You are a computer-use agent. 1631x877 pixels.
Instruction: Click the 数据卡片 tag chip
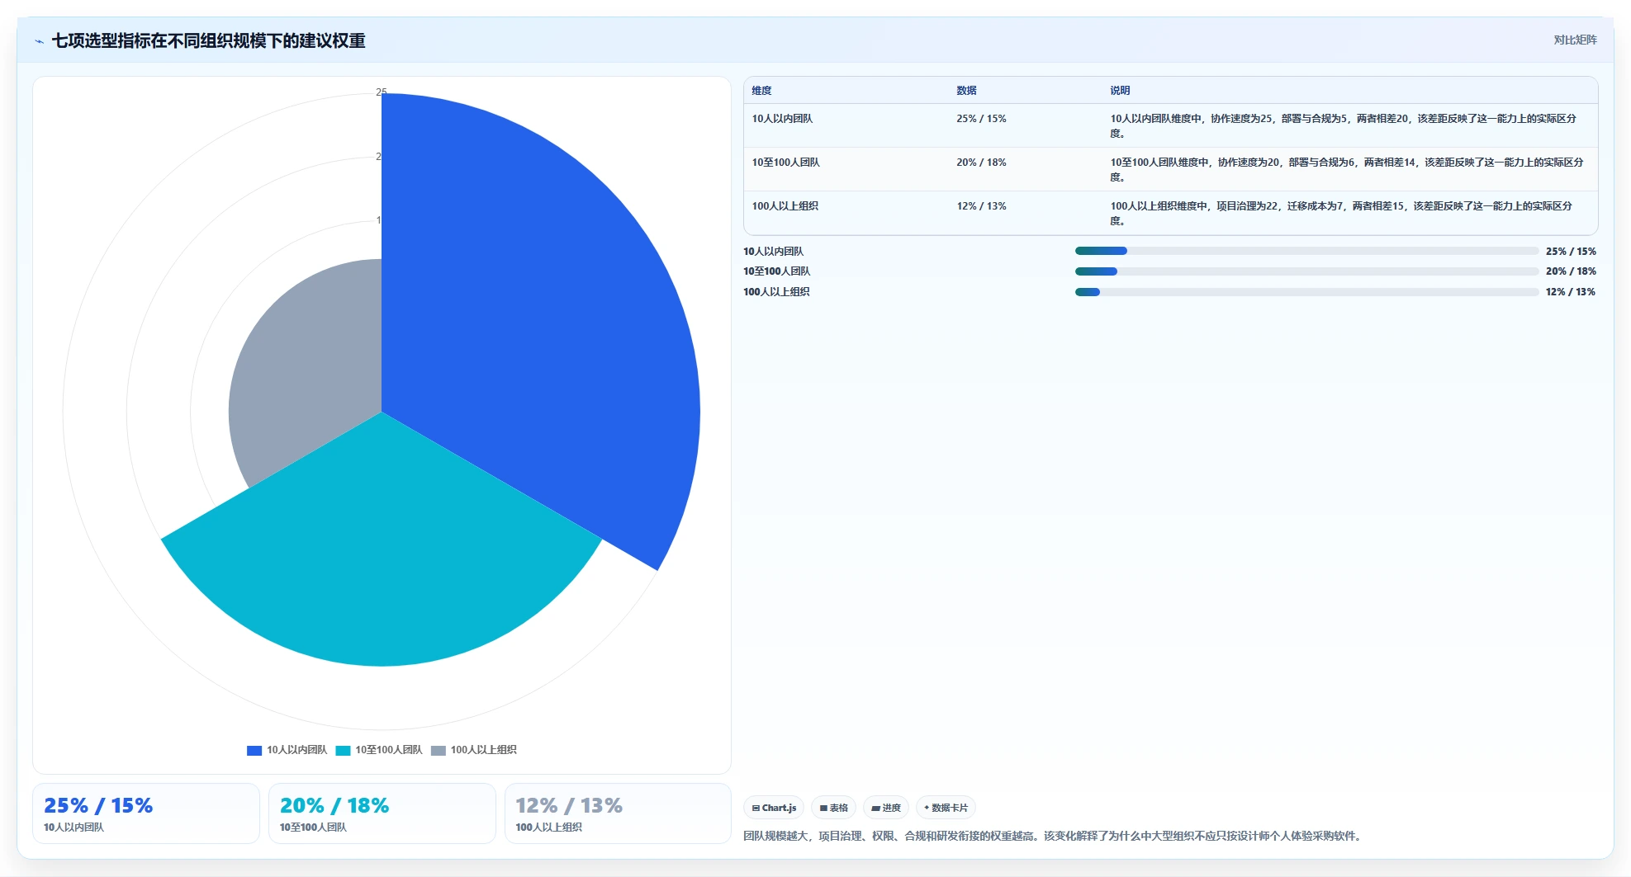point(946,808)
